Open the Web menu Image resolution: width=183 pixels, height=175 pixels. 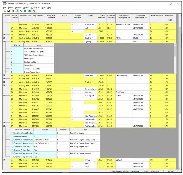(43, 8)
